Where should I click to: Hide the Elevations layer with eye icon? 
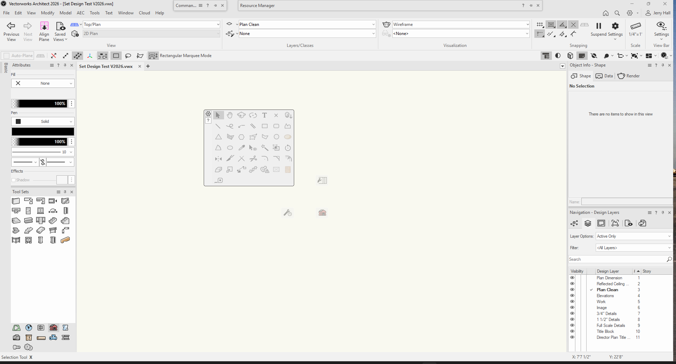coord(572,296)
